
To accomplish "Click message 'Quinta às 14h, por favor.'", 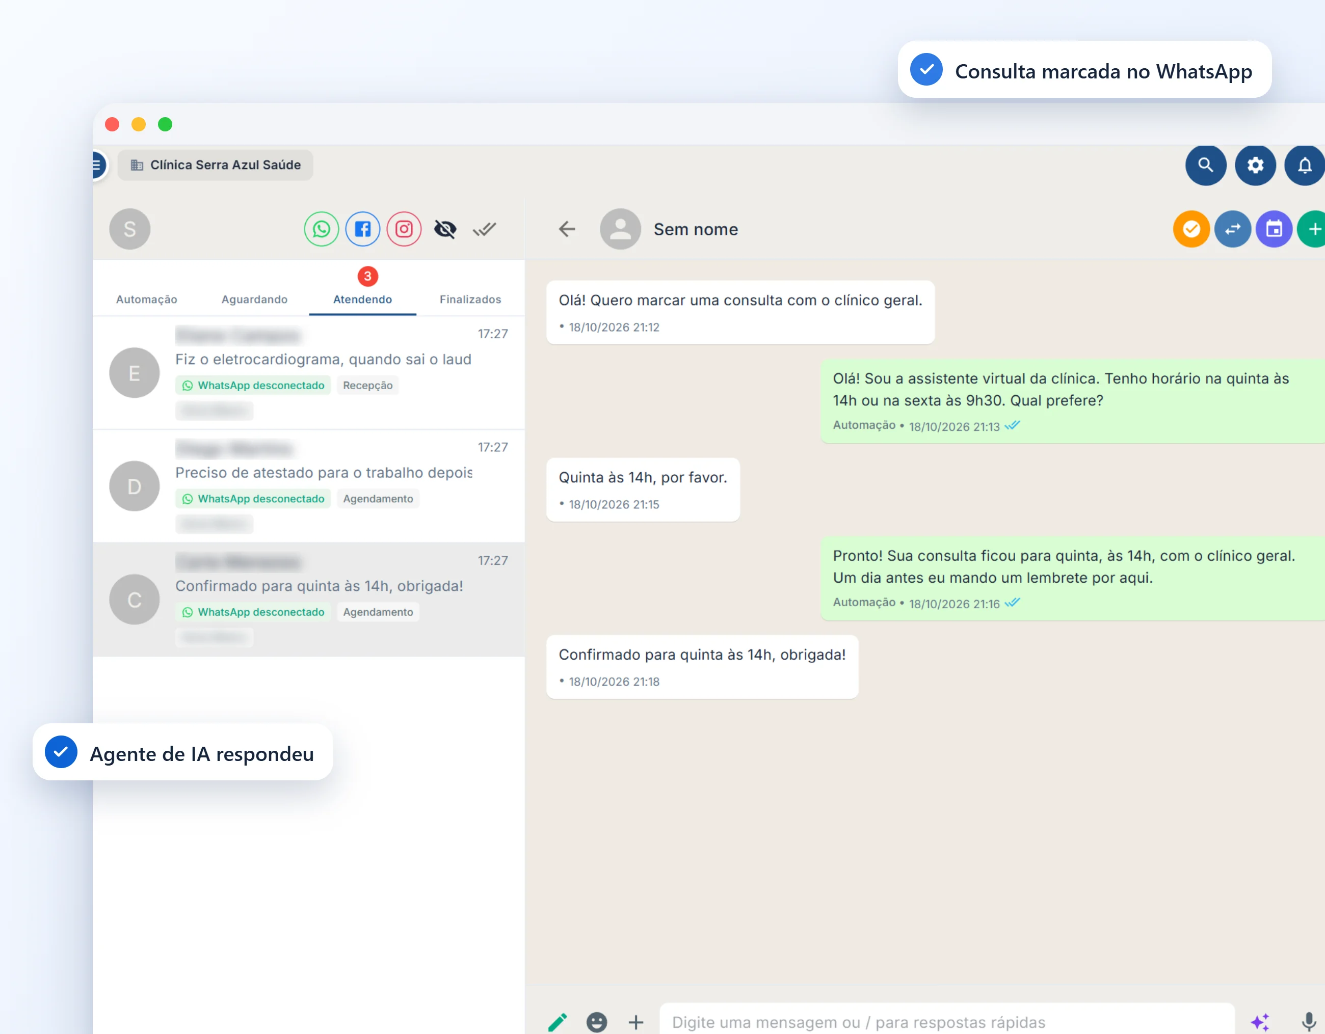I will click(643, 489).
